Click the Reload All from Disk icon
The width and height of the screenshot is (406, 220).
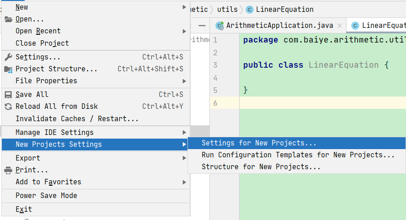point(8,107)
